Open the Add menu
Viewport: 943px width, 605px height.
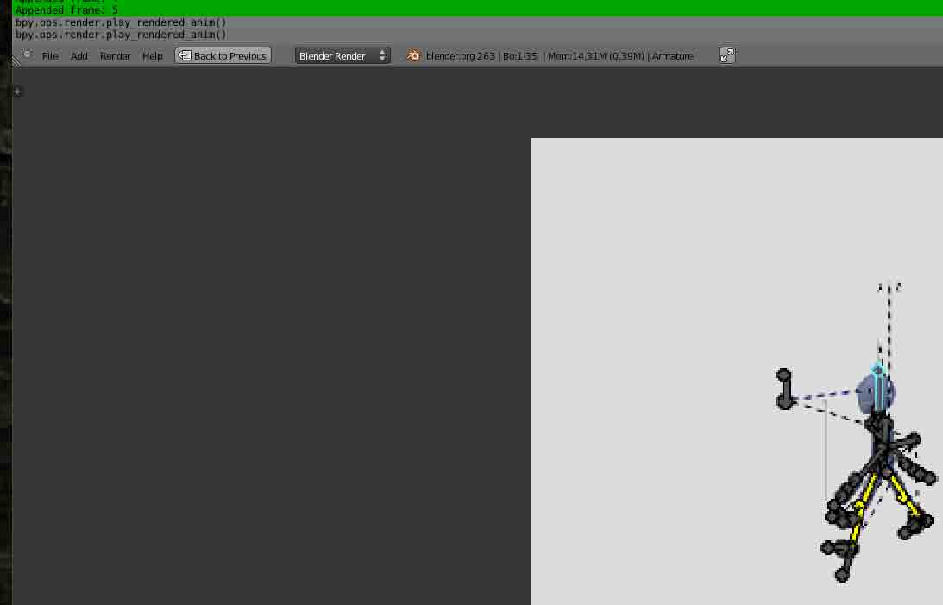79,56
